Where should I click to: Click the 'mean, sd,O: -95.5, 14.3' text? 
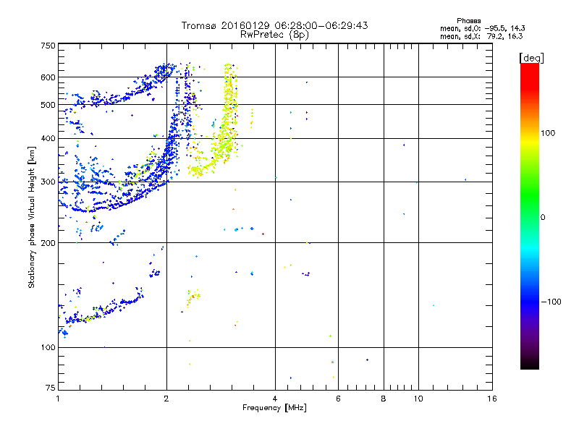pyautogui.click(x=483, y=28)
